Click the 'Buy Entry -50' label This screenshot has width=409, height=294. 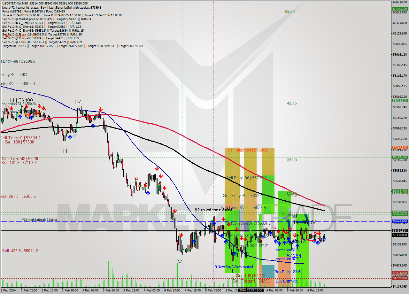287,281
